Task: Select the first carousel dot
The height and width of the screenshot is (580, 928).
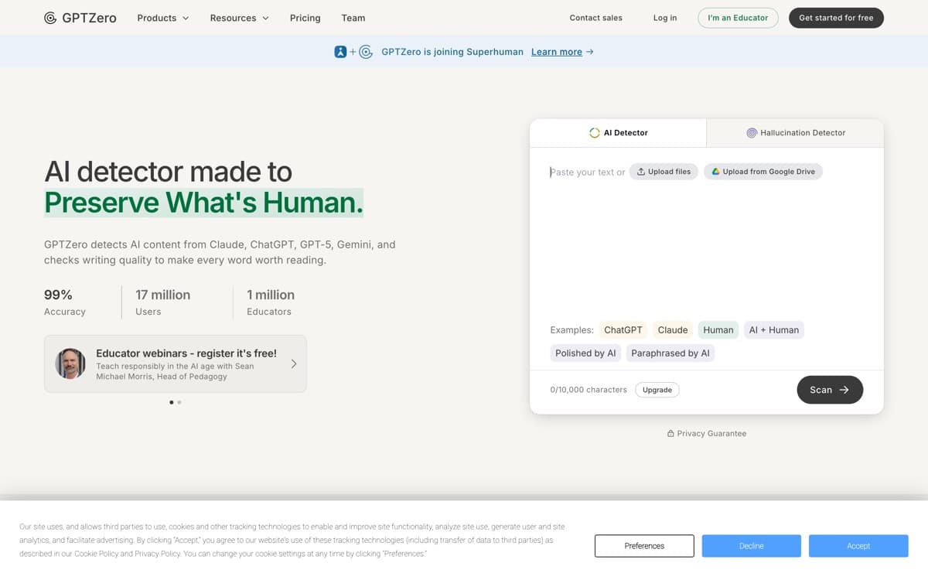Action: (x=172, y=402)
